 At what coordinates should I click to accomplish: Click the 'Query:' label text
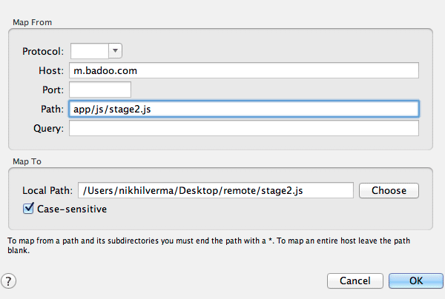pos(49,128)
